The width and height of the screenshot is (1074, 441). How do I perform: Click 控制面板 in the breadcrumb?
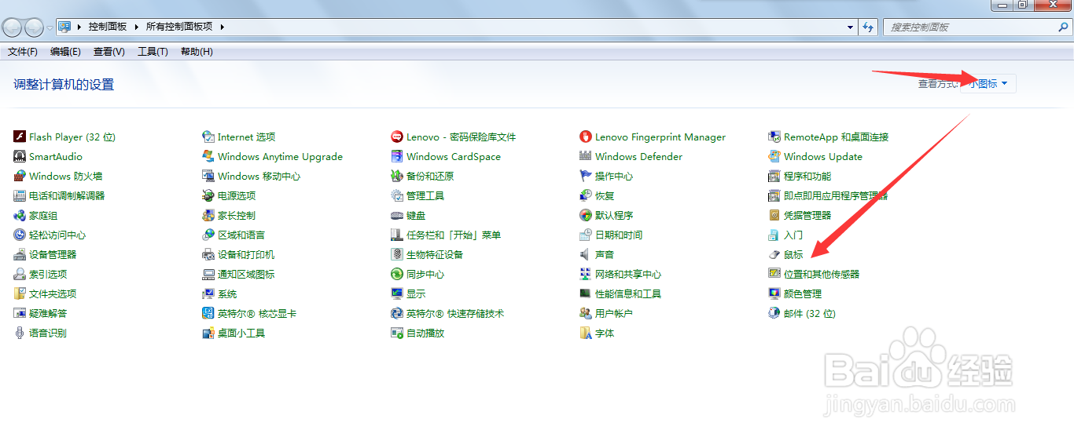click(x=108, y=27)
